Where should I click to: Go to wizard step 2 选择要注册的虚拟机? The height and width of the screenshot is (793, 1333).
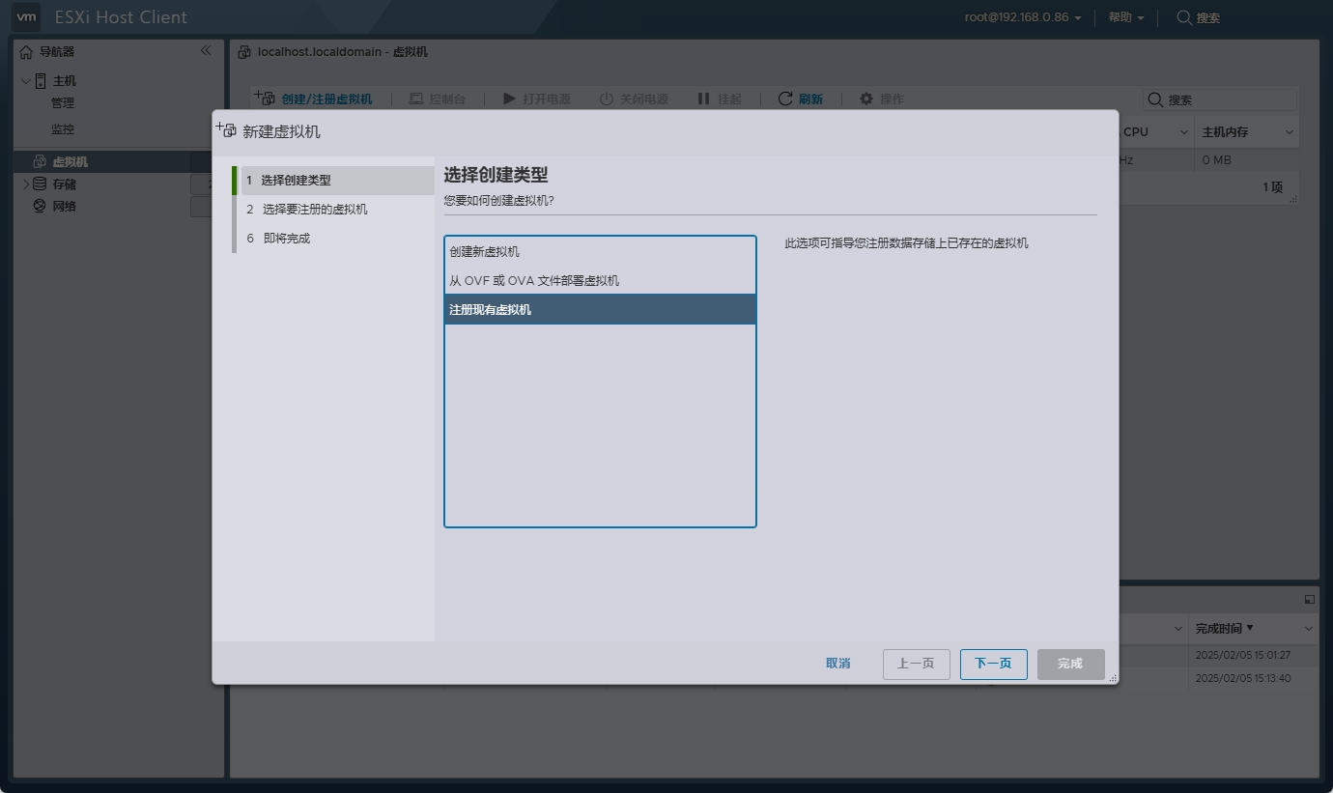pos(315,210)
